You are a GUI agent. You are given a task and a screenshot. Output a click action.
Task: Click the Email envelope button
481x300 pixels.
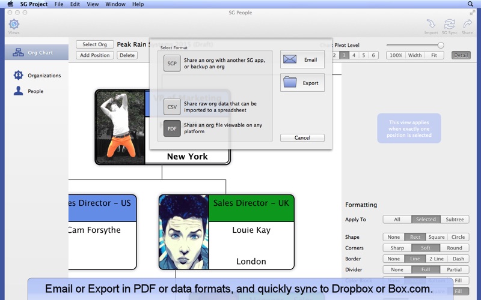pos(302,59)
